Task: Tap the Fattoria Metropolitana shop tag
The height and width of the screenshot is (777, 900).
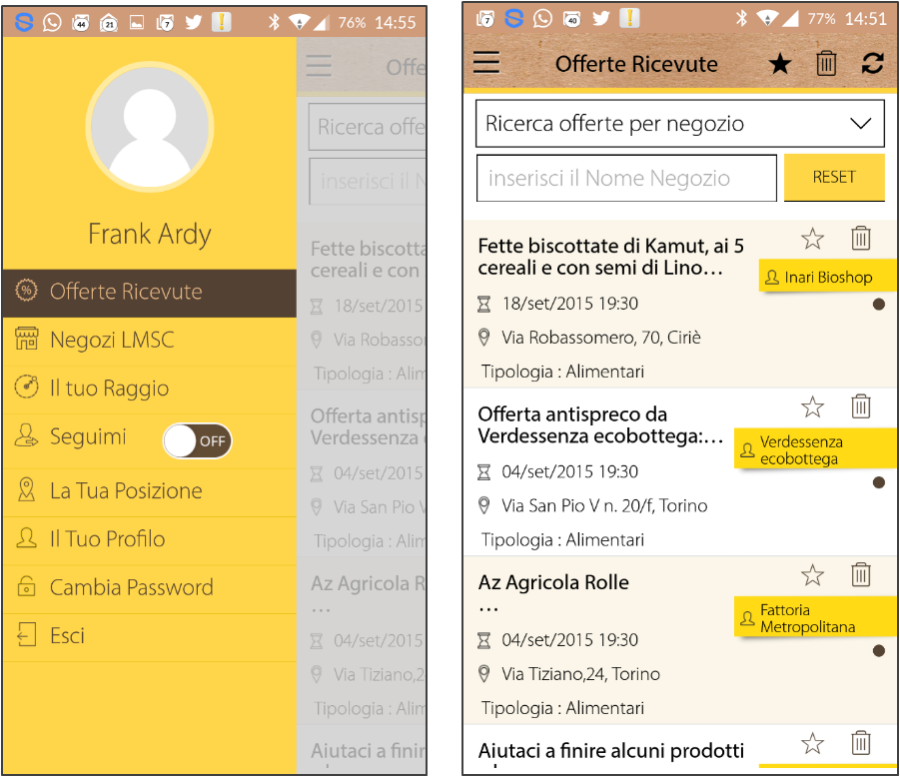Action: pyautogui.click(x=814, y=618)
